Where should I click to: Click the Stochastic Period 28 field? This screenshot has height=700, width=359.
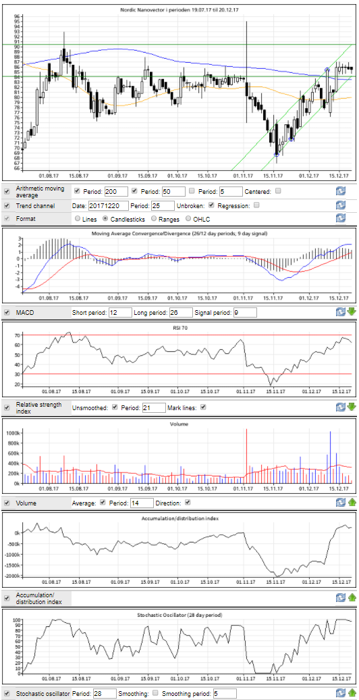pos(105,694)
